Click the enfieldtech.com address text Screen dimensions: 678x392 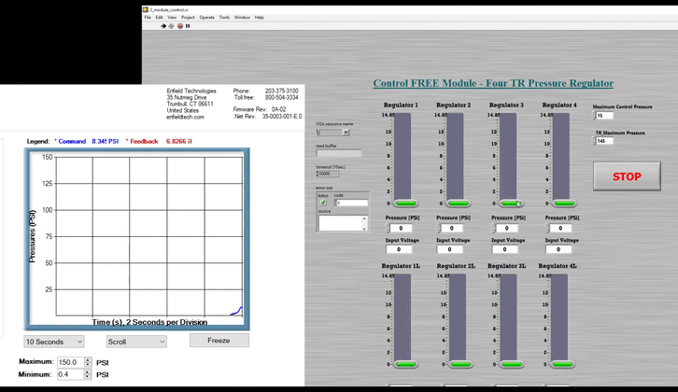pyautogui.click(x=186, y=117)
